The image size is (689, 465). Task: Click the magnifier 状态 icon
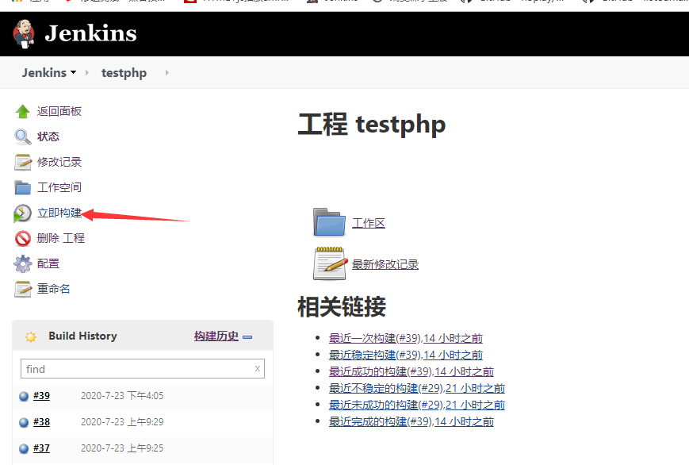point(22,136)
